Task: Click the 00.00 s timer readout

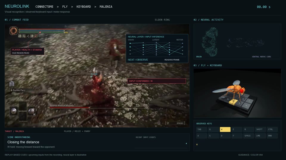Action: tap(264, 7)
